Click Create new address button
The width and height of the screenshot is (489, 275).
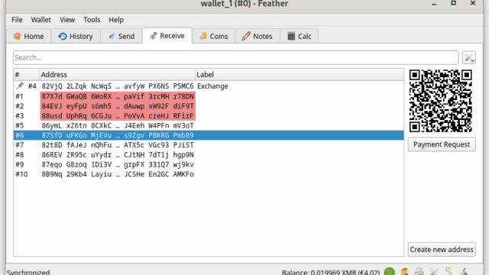(442, 250)
